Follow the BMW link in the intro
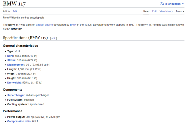 [x=73, y=25]
